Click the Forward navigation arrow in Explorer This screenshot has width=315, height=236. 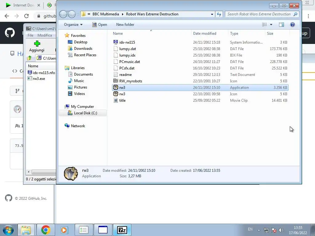(x=72, y=14)
